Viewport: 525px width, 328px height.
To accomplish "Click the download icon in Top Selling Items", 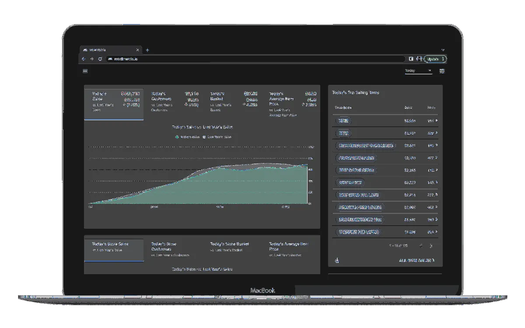I will pos(336,260).
